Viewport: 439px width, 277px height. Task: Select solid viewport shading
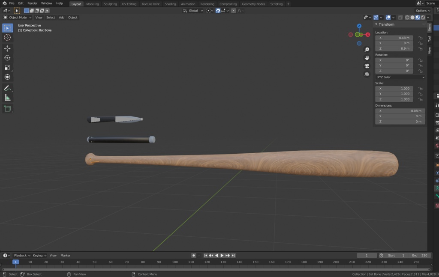412,17
